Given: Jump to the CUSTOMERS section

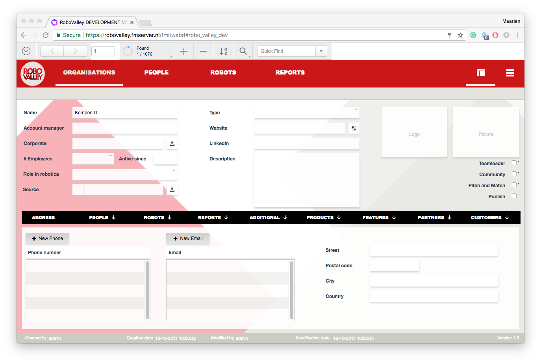Looking at the screenshot, I should (x=490, y=218).
